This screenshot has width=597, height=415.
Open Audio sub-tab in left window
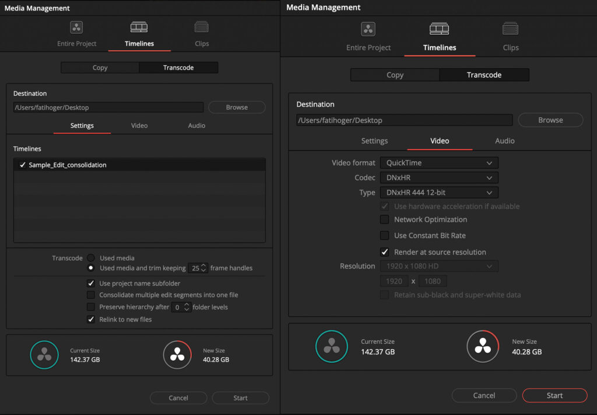coord(196,125)
